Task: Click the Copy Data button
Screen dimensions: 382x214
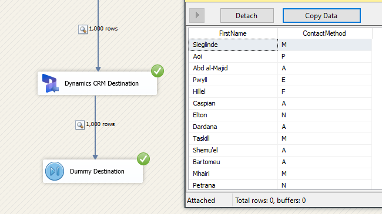Action: click(x=321, y=16)
